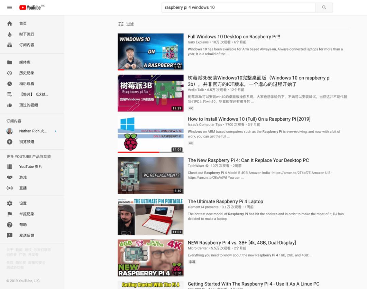Open 顶过的视频 liked videos thumb icon
This screenshot has height=289, width=367.
(10, 105)
